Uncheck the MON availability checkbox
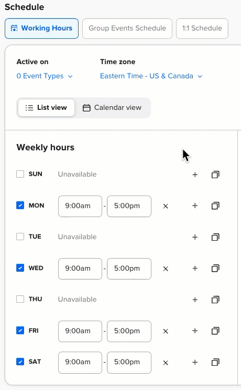 point(20,206)
